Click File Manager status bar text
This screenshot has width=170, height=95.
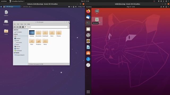click(x=36, y=64)
